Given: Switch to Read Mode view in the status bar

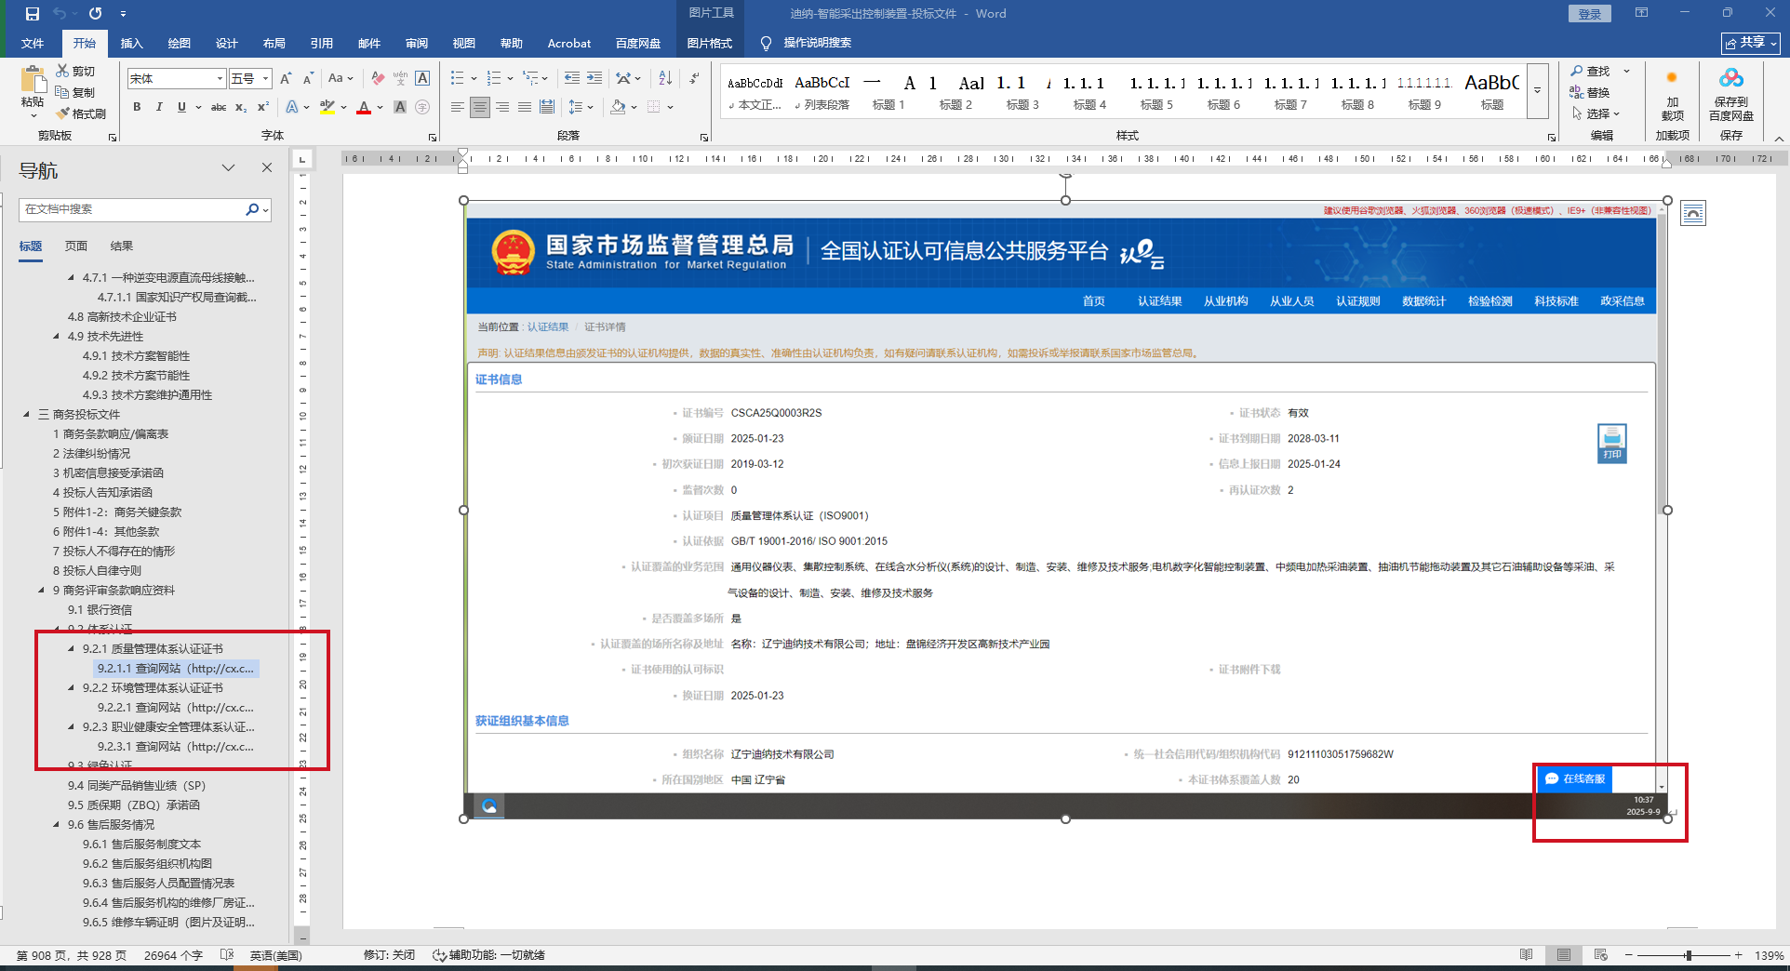Looking at the screenshot, I should pyautogui.click(x=1526, y=955).
